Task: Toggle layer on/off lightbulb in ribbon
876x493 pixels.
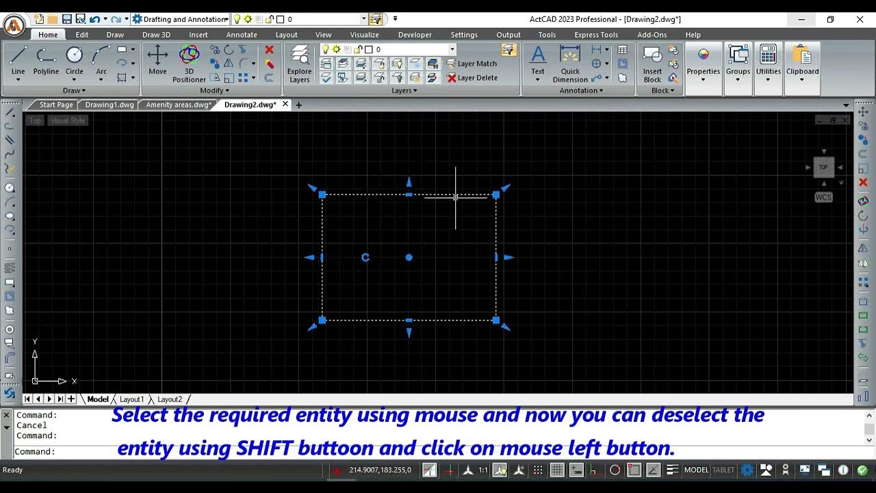Action: pos(326,49)
